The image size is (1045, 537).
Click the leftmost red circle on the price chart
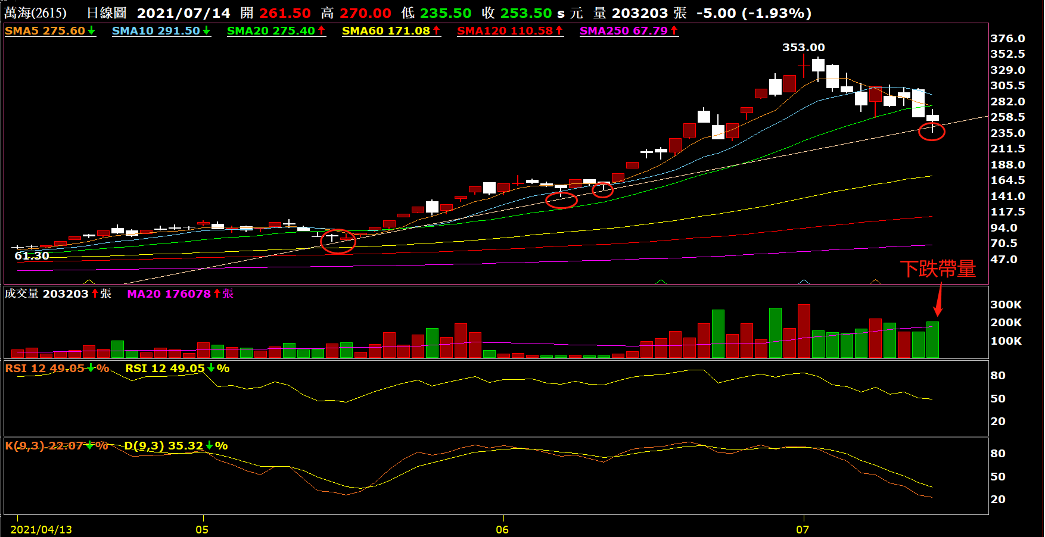(x=338, y=241)
